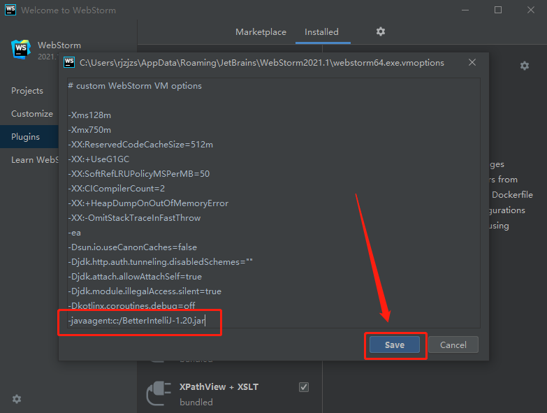Click the WebStorm logo in the sidebar
547x413 pixels.
[21, 49]
